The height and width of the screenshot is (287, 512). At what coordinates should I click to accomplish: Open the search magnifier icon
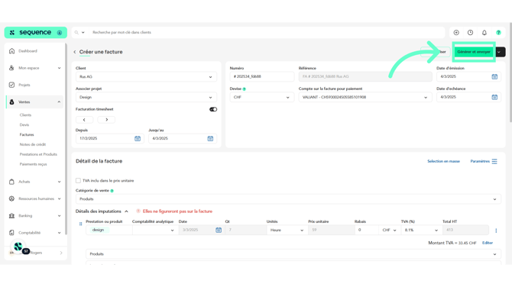click(76, 33)
